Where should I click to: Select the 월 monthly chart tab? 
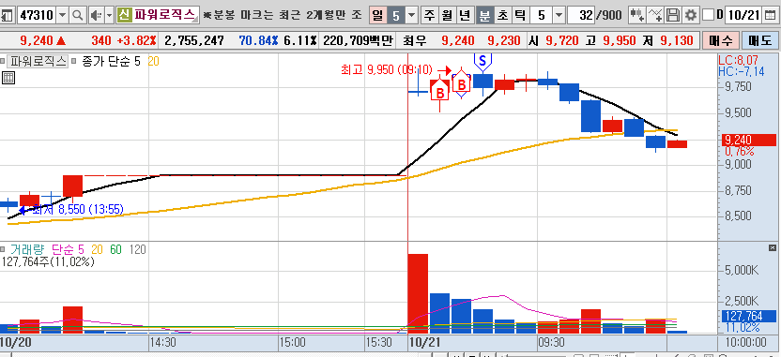pyautogui.click(x=447, y=15)
